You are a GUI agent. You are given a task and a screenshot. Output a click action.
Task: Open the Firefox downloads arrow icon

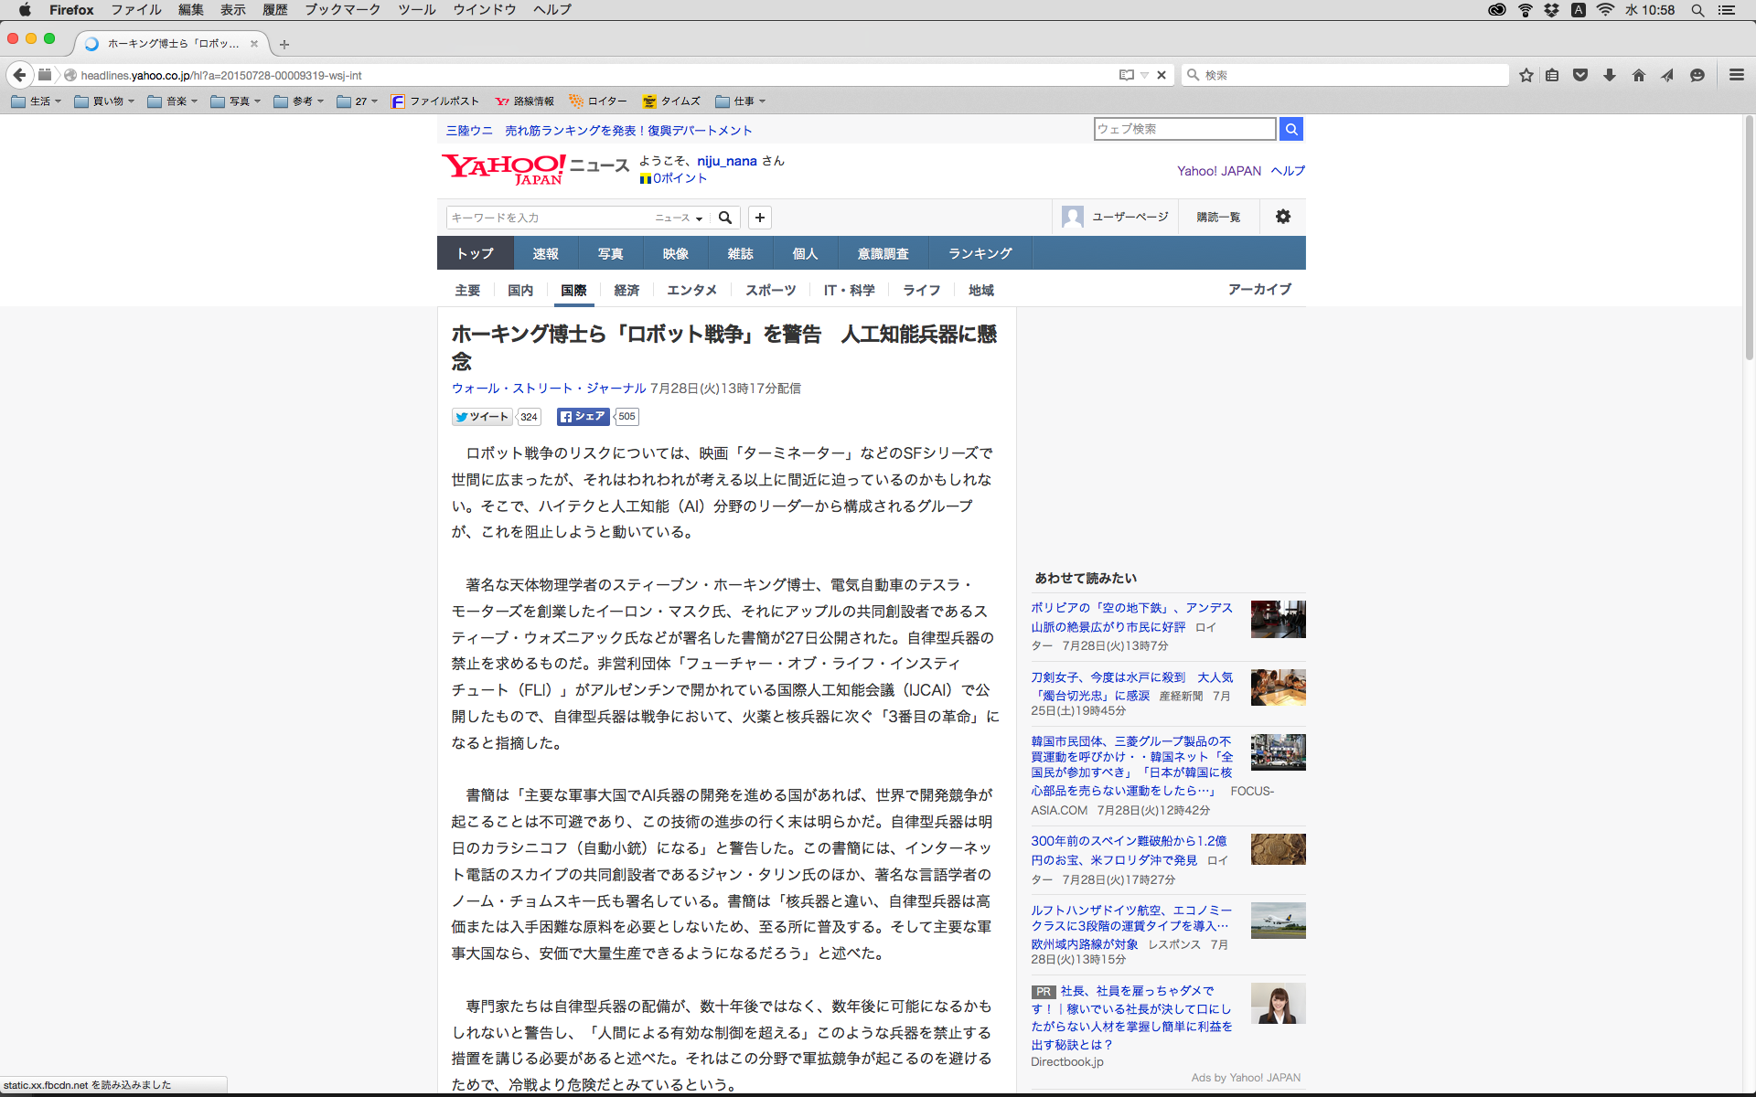pyautogui.click(x=1610, y=75)
